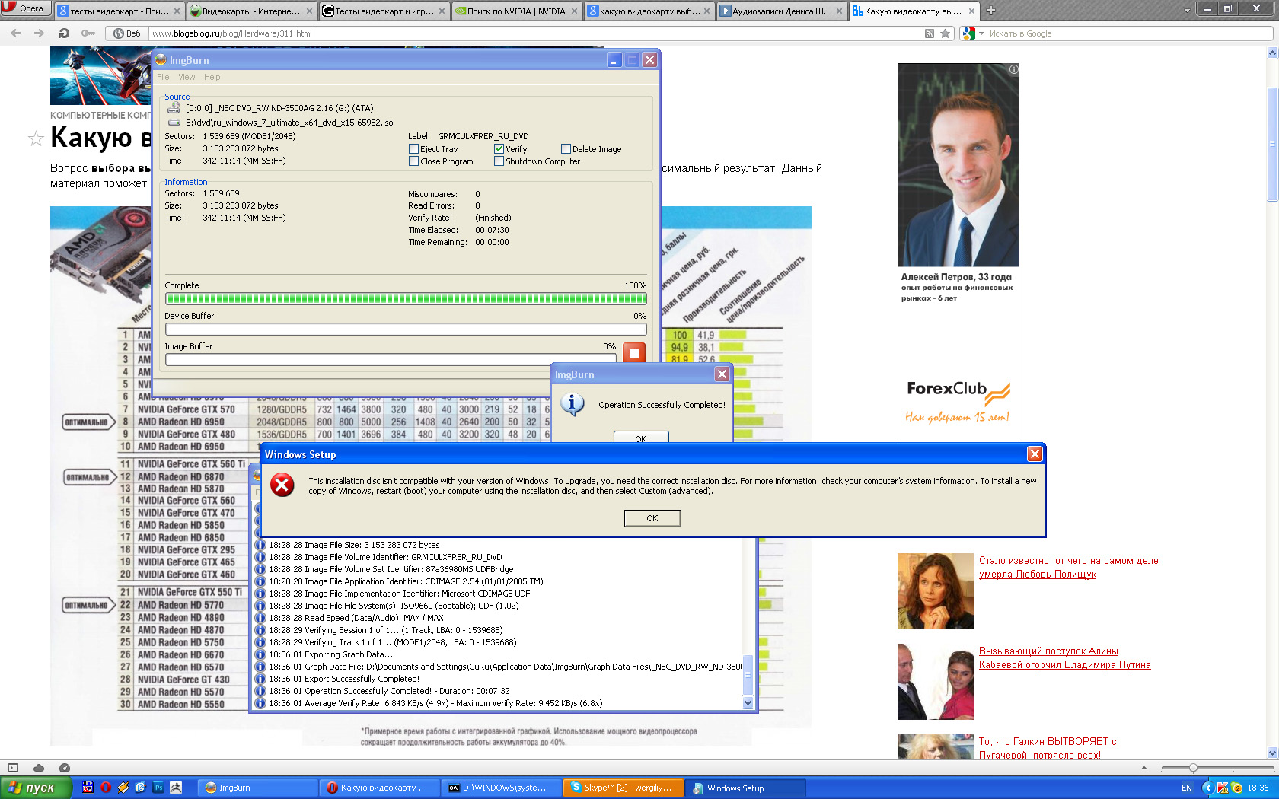Viewport: 1279px width, 799px height.
Task: Switch to 'Тесты видеокарт и игр' tab
Action: (x=384, y=11)
